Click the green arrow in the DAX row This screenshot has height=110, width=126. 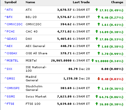[97, 39]
